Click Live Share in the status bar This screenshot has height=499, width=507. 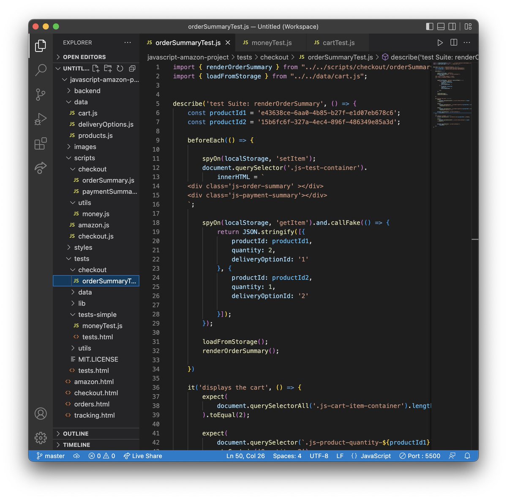point(143,456)
